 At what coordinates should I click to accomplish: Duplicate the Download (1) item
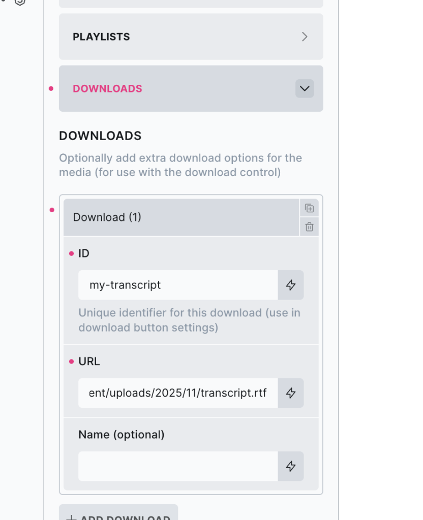pos(310,208)
